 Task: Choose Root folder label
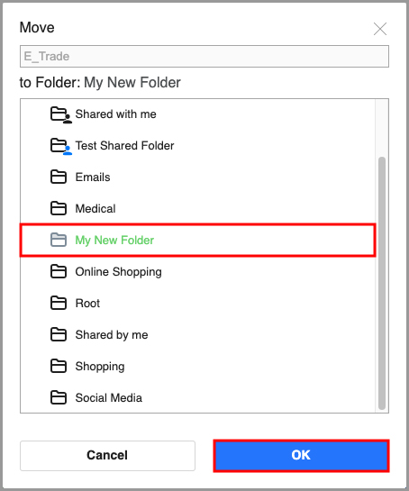pyautogui.click(x=87, y=303)
